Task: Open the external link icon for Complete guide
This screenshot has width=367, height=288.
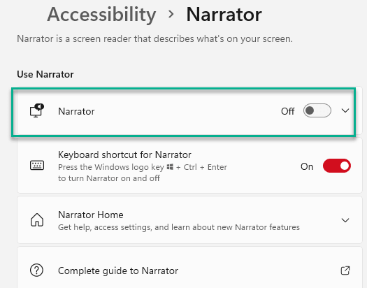Action: 345,271
